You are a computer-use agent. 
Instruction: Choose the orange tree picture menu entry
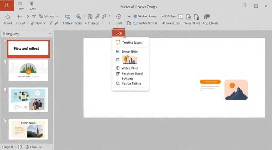(x=130, y=60)
